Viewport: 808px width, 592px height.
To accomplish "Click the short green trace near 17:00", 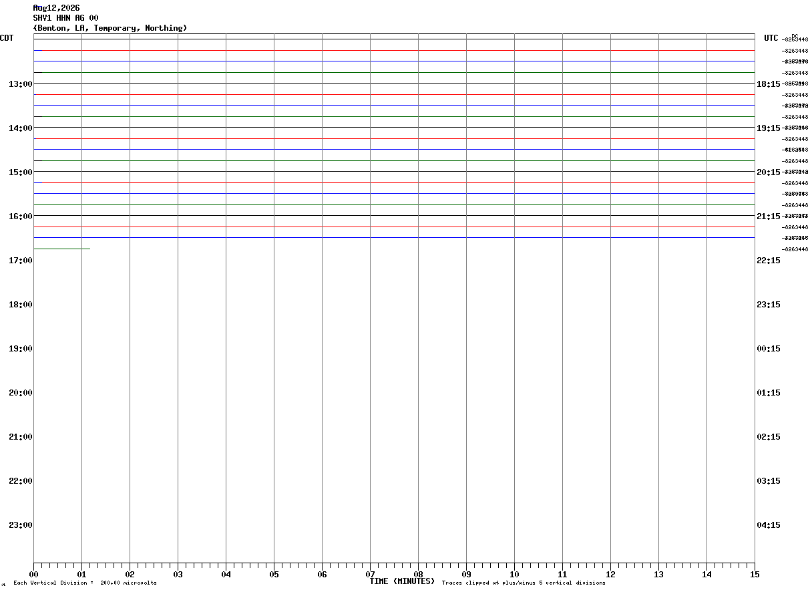I will [x=61, y=249].
